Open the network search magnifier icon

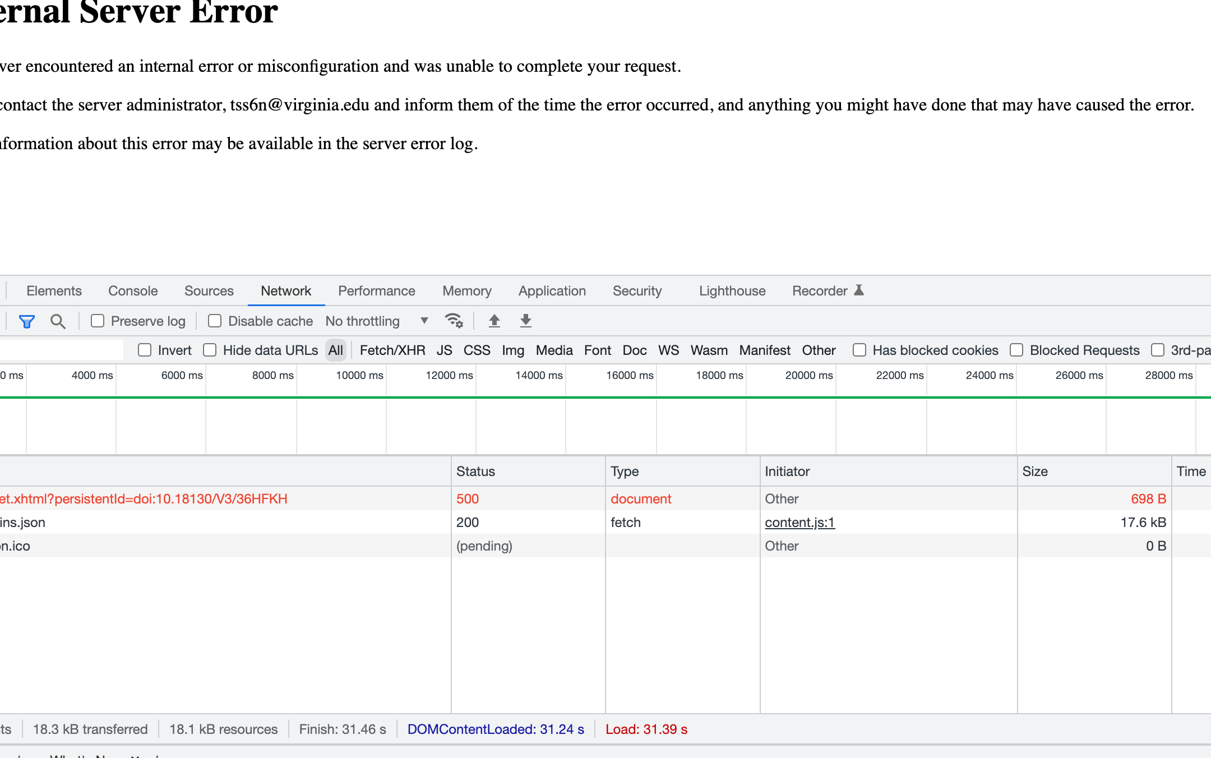coord(58,321)
